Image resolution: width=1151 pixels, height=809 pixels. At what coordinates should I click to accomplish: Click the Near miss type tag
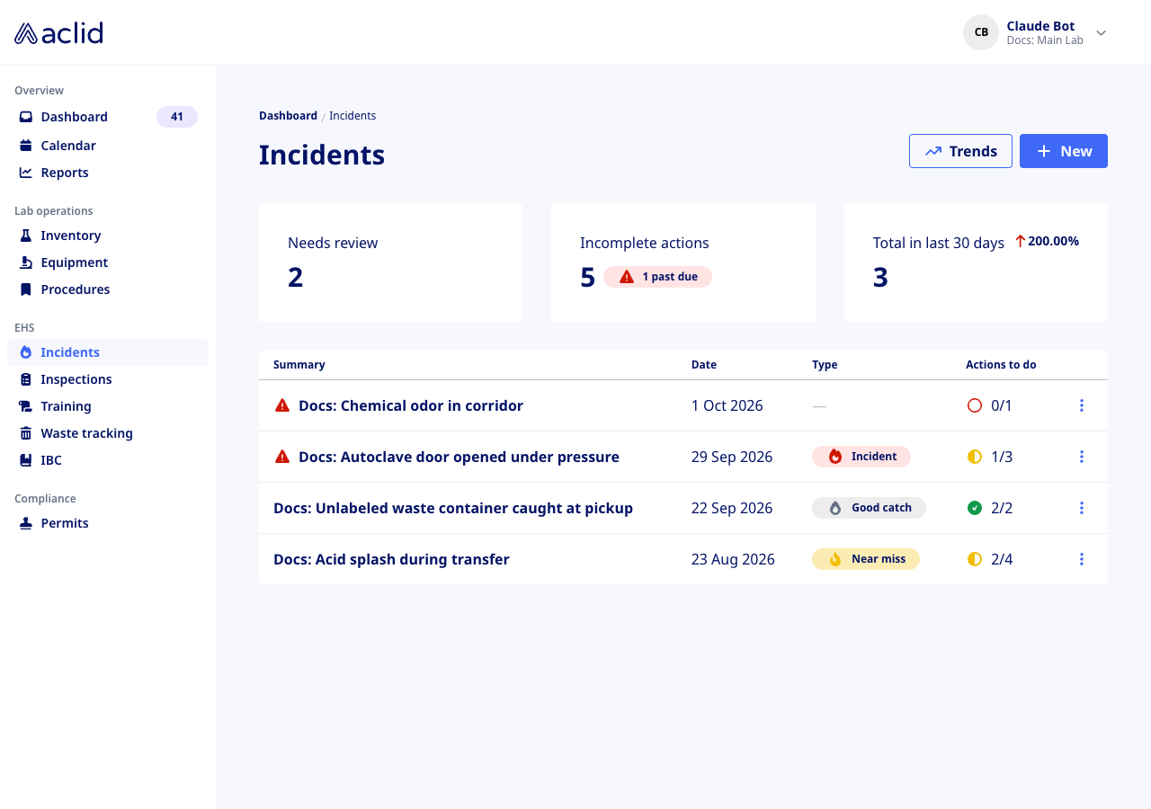pos(866,559)
